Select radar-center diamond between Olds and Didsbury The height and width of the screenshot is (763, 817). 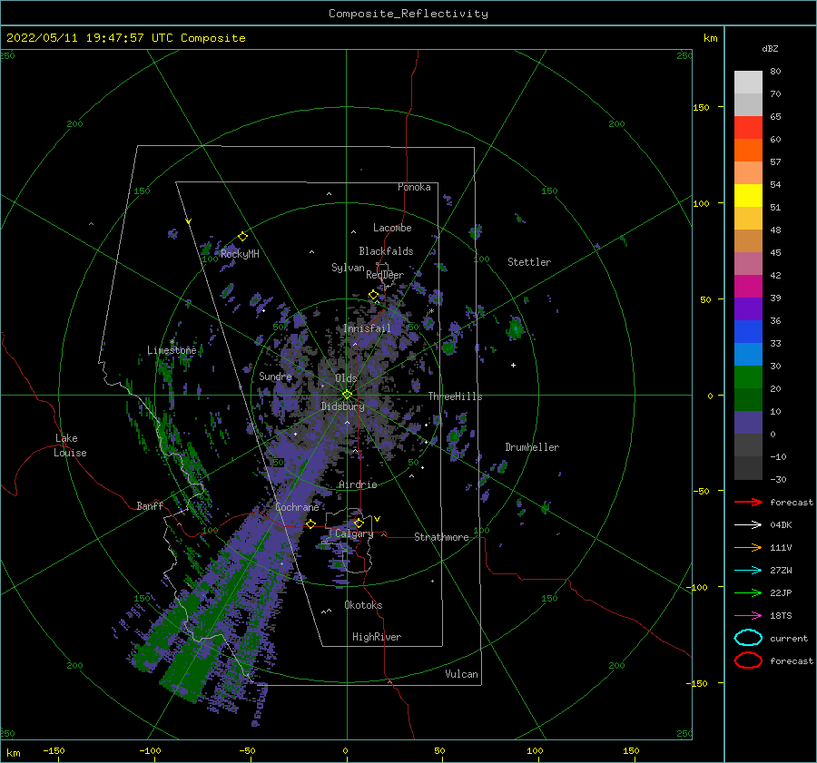click(x=347, y=395)
